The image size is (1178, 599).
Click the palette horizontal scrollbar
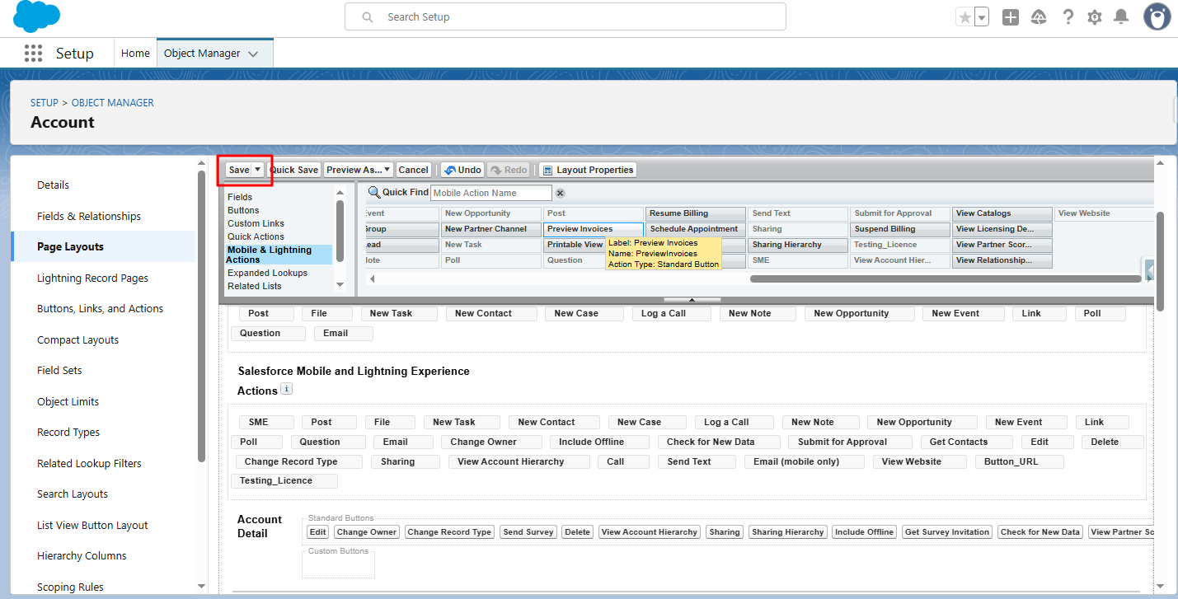point(944,278)
